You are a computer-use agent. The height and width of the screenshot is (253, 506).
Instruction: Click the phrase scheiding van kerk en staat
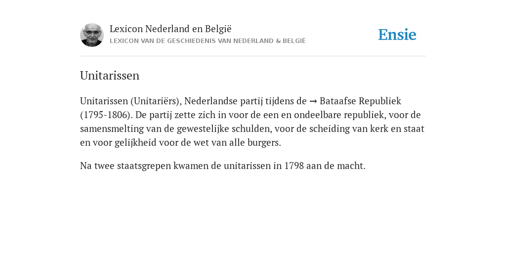[x=367, y=129]
